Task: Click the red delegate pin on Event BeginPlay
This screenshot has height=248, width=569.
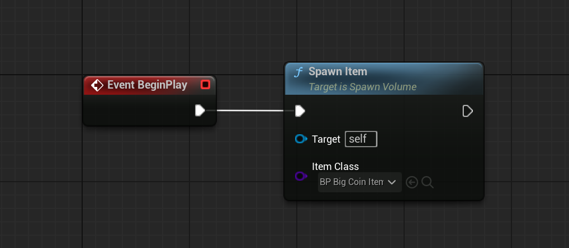Action: (x=205, y=85)
